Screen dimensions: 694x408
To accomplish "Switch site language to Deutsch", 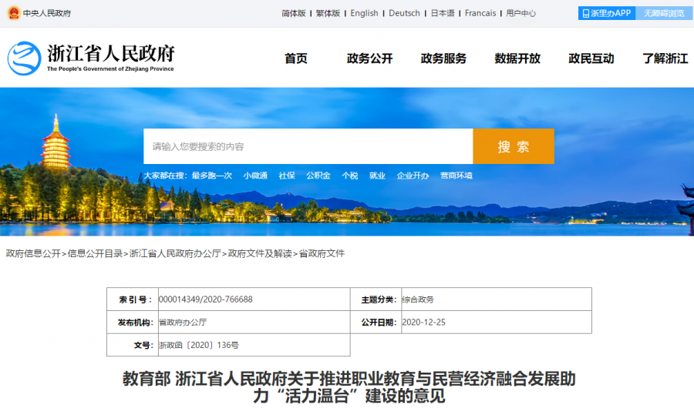I will point(404,13).
